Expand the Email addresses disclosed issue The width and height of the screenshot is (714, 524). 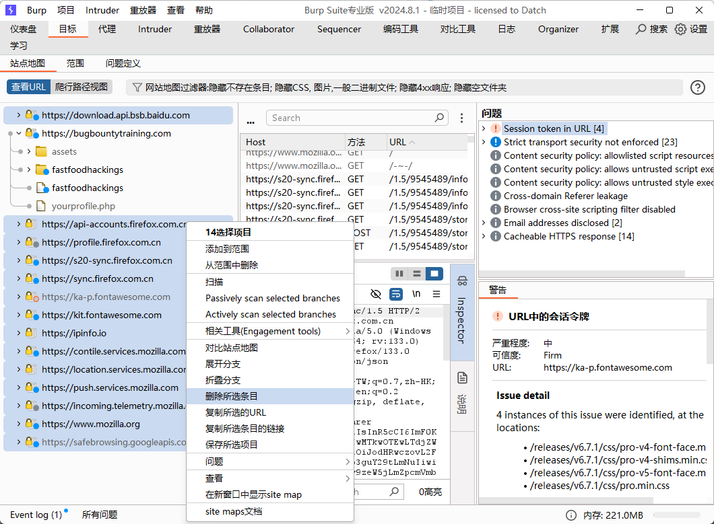click(x=484, y=223)
